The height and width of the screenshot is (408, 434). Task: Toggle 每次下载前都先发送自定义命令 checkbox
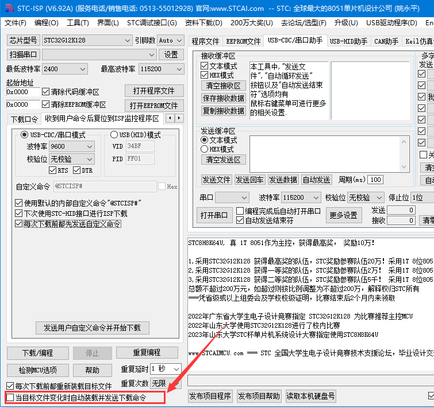click(18, 223)
